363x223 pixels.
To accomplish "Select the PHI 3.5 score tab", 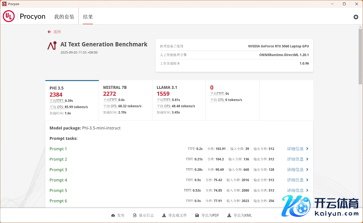I will click(72, 100).
